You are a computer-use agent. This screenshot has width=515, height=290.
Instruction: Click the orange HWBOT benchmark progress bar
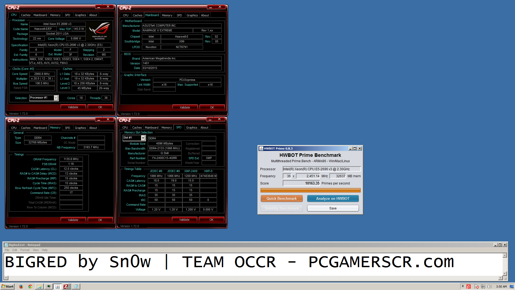click(310, 190)
